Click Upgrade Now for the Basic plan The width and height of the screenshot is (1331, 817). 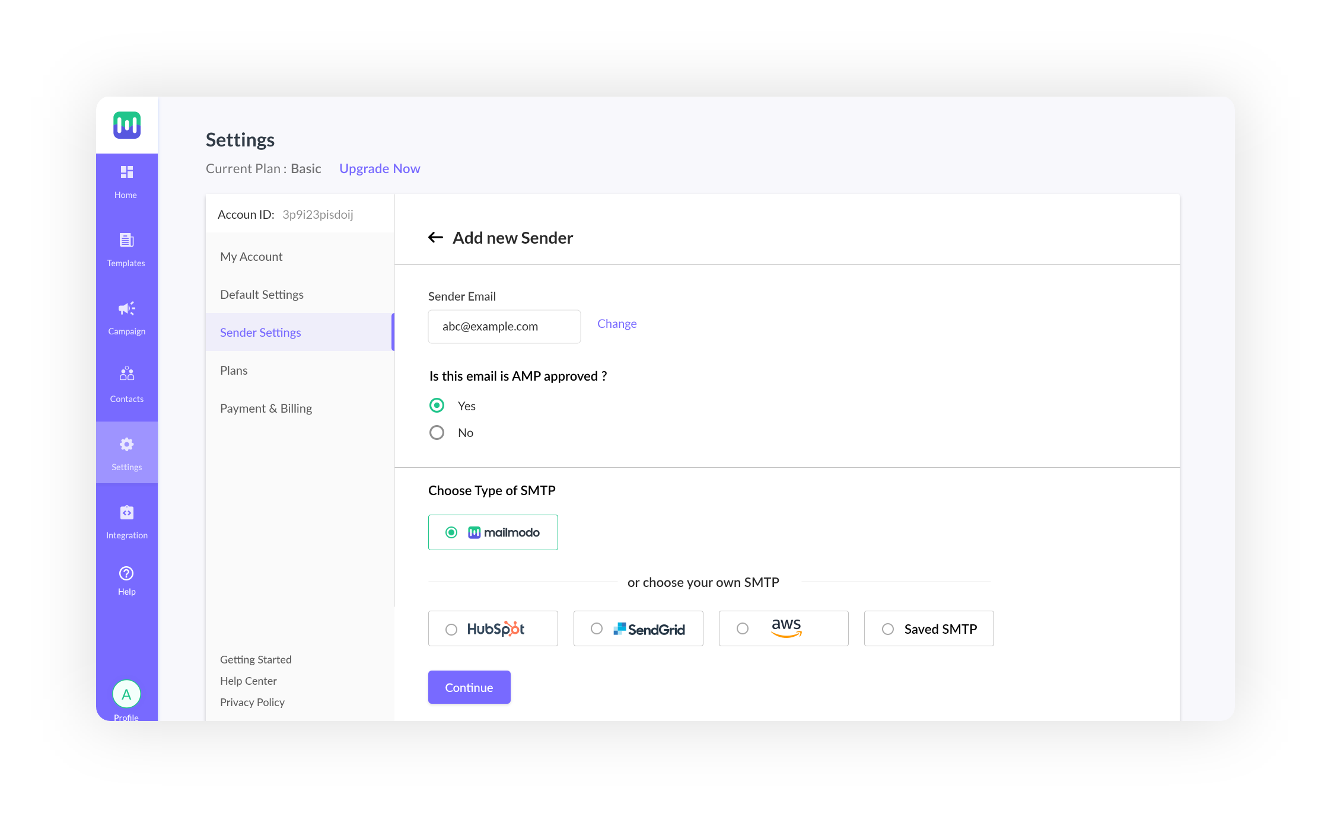pos(380,168)
